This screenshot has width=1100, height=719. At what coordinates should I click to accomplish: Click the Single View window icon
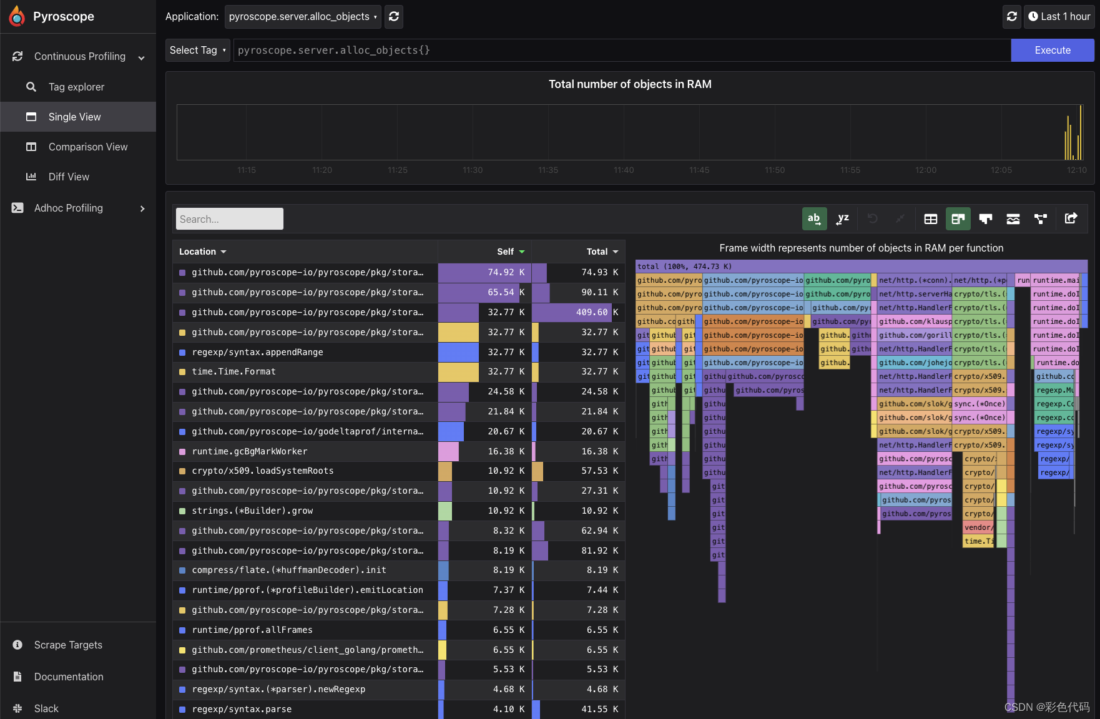point(31,117)
